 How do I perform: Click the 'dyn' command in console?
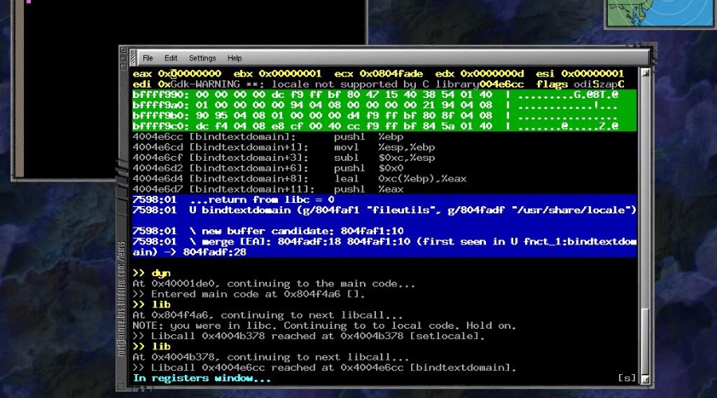point(160,273)
